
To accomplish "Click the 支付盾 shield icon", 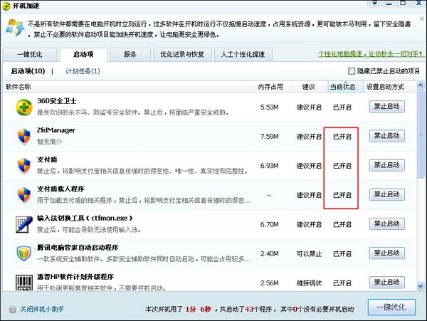I will click(25, 166).
